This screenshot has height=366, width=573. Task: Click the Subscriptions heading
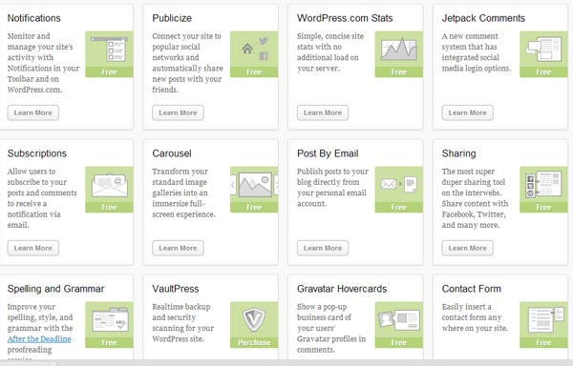click(37, 153)
